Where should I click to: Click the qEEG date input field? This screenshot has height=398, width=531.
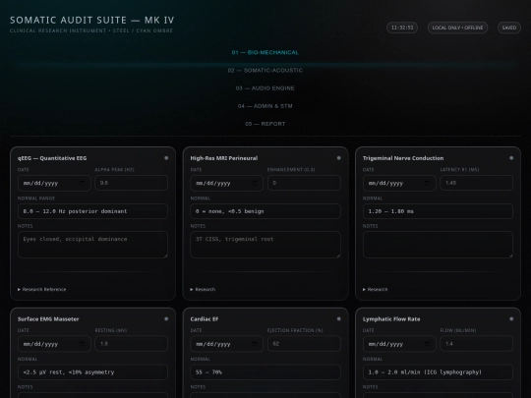pyautogui.click(x=54, y=183)
